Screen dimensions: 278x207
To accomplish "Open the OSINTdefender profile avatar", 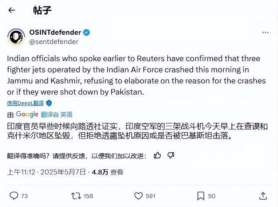I will coord(17,37).
